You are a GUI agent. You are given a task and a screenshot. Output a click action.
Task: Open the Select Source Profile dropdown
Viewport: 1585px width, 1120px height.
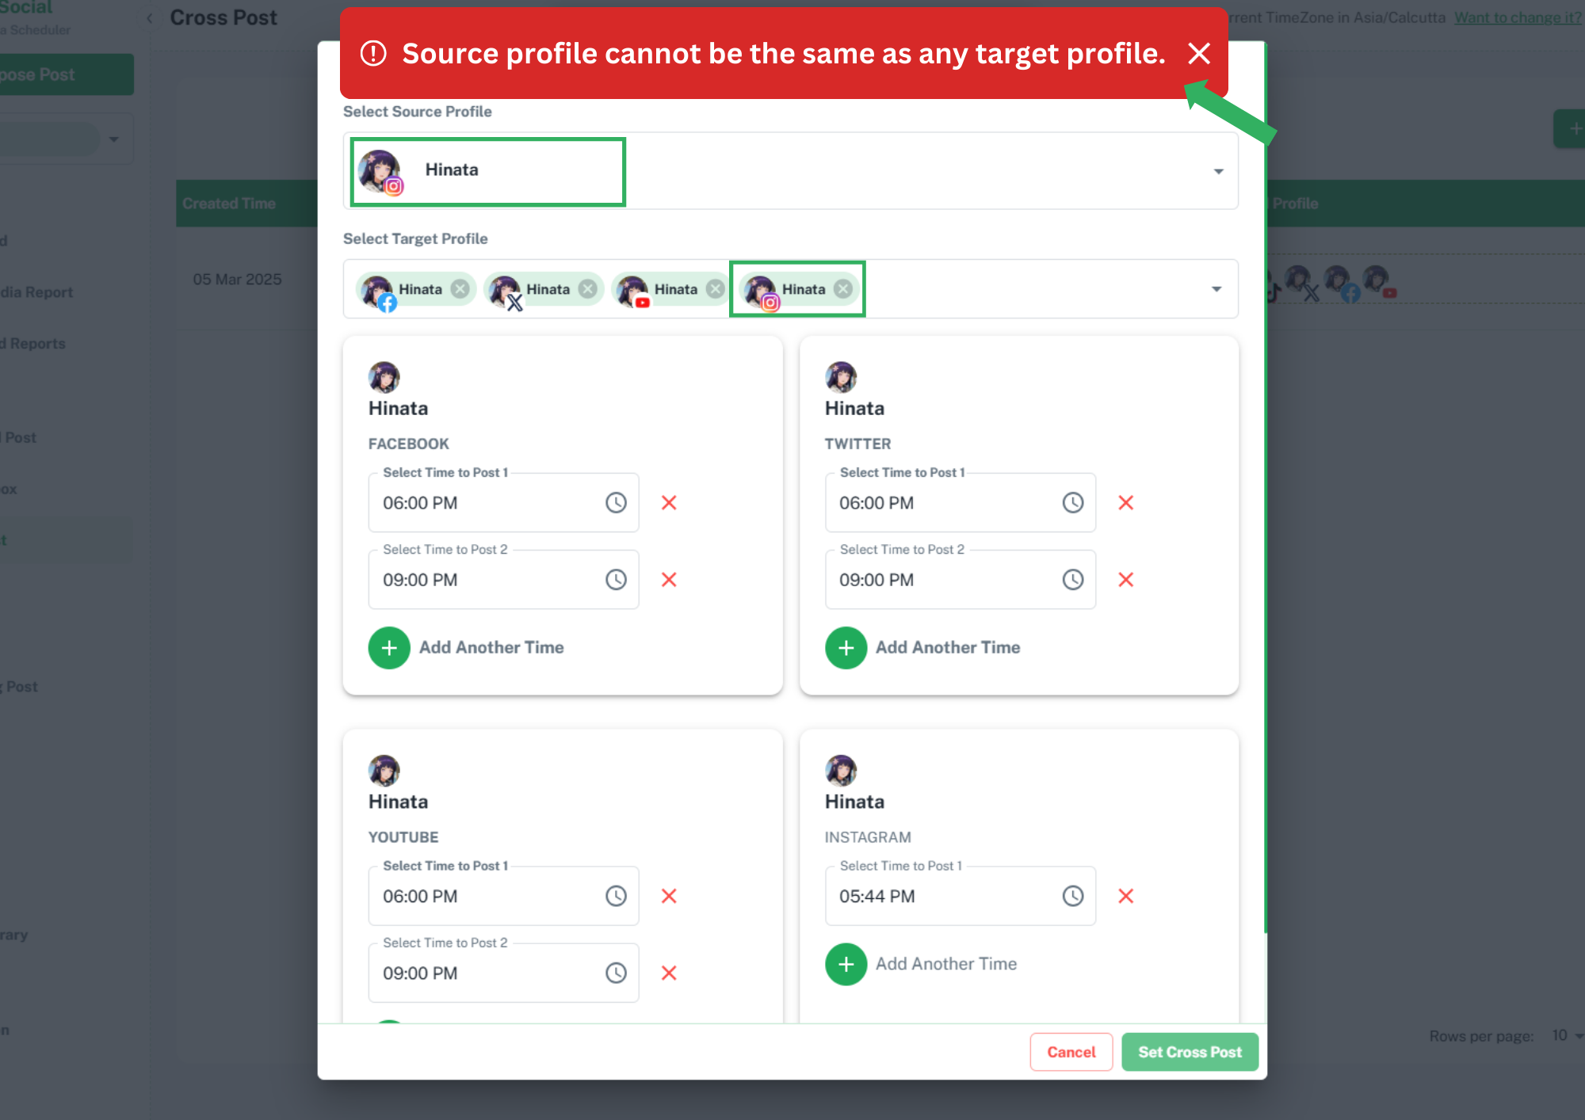coord(1217,170)
